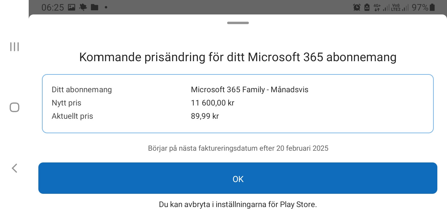447x217 pixels.
Task: Open recent apps with three-lines icon
Action: coord(14,47)
